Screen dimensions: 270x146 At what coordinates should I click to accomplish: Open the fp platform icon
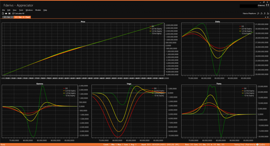(x=268, y=13)
